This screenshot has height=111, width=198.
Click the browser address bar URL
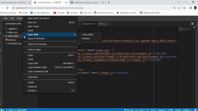coord(49,8)
